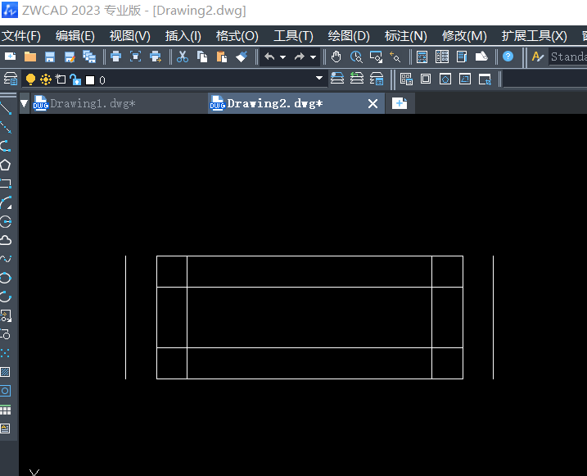Viewport: 587px width, 476px height.
Task: Click the Make Object's Layer Current icon
Action: coord(337,79)
